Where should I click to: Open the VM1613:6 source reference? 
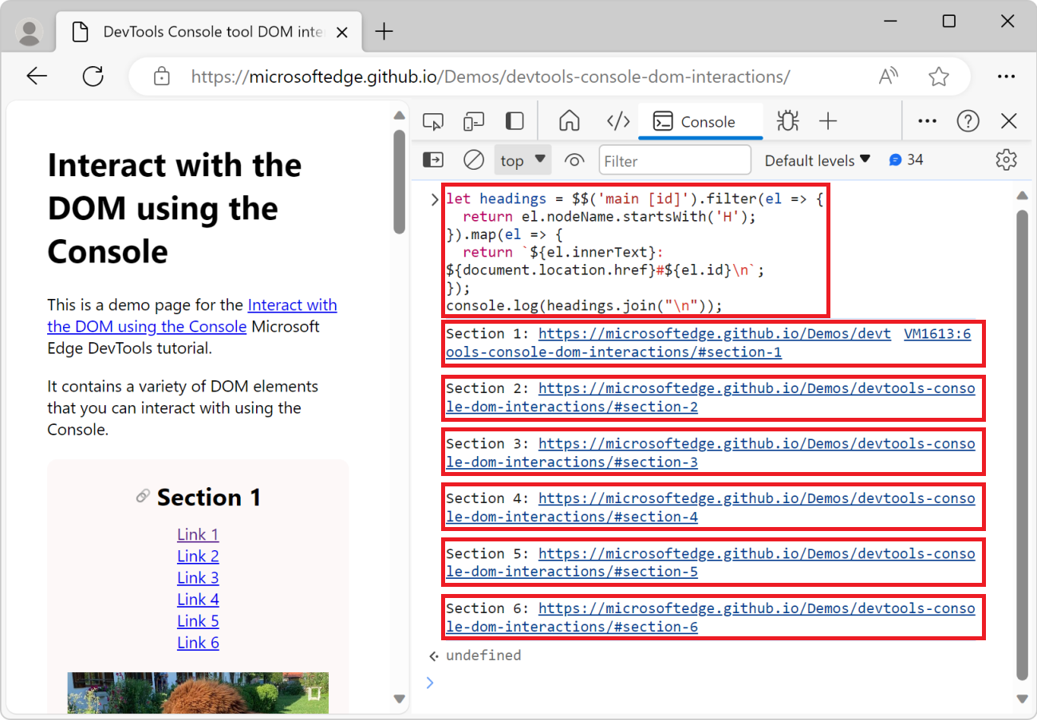coord(937,333)
